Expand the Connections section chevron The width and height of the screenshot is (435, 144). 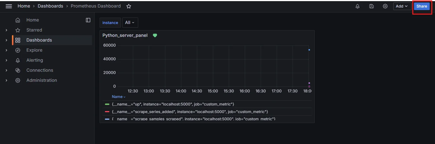(x=6, y=70)
